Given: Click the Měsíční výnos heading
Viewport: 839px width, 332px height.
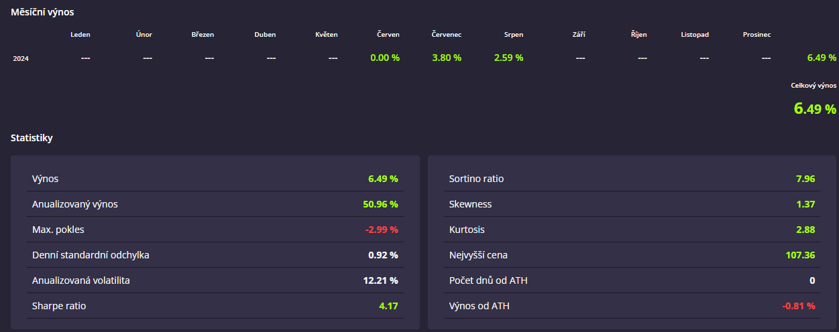Looking at the screenshot, I should [x=42, y=12].
